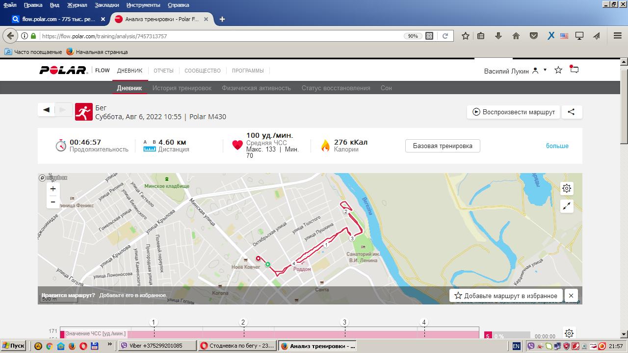628x353 pixels.
Task: Click lap marker 2 on timeline
Action: point(243,323)
